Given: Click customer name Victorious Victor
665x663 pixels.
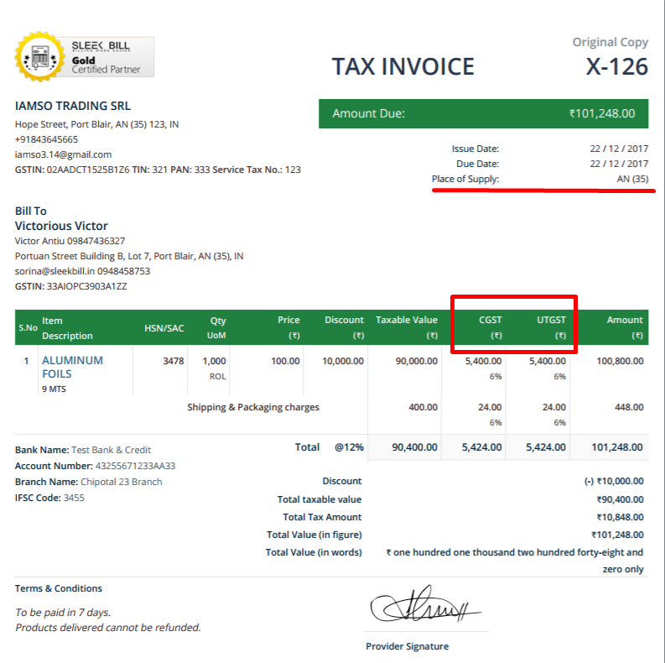Looking at the screenshot, I should coord(61,226).
